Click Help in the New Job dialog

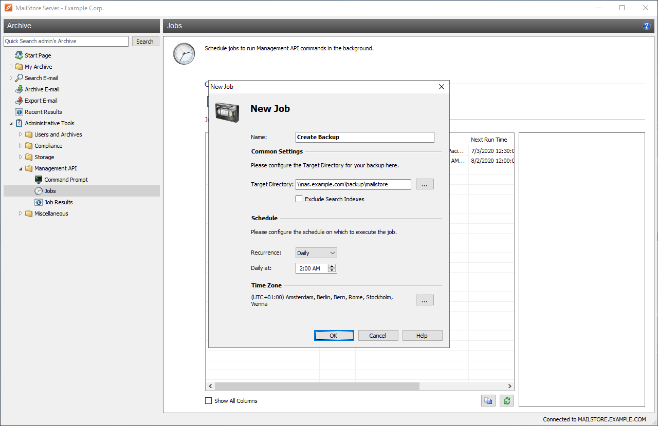[422, 336]
